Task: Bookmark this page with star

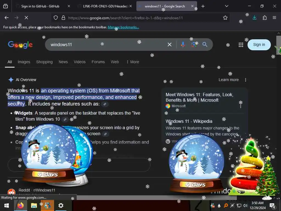Action: pos(225,18)
